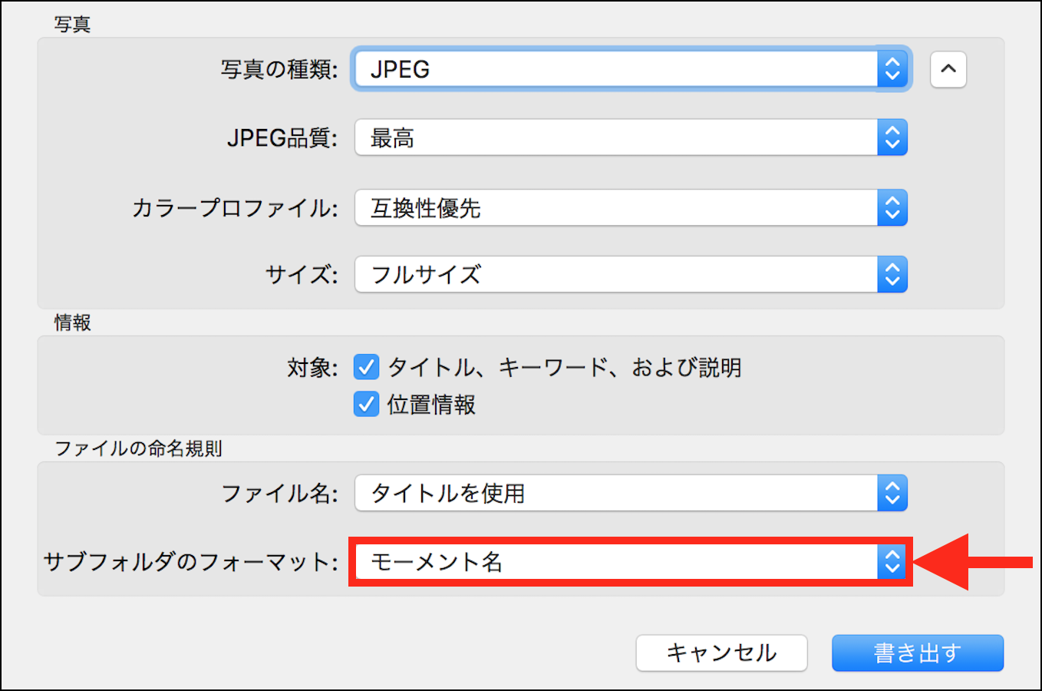Uncheck the 位置情報 checkbox
Image resolution: width=1042 pixels, height=691 pixels.
coord(367,404)
